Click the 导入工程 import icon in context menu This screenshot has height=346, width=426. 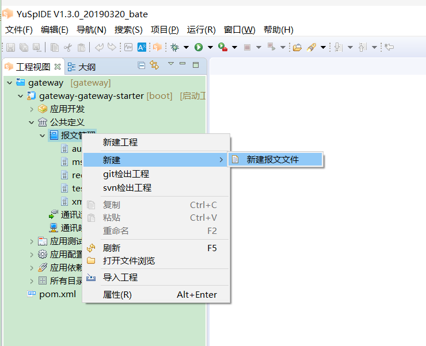[91, 277]
